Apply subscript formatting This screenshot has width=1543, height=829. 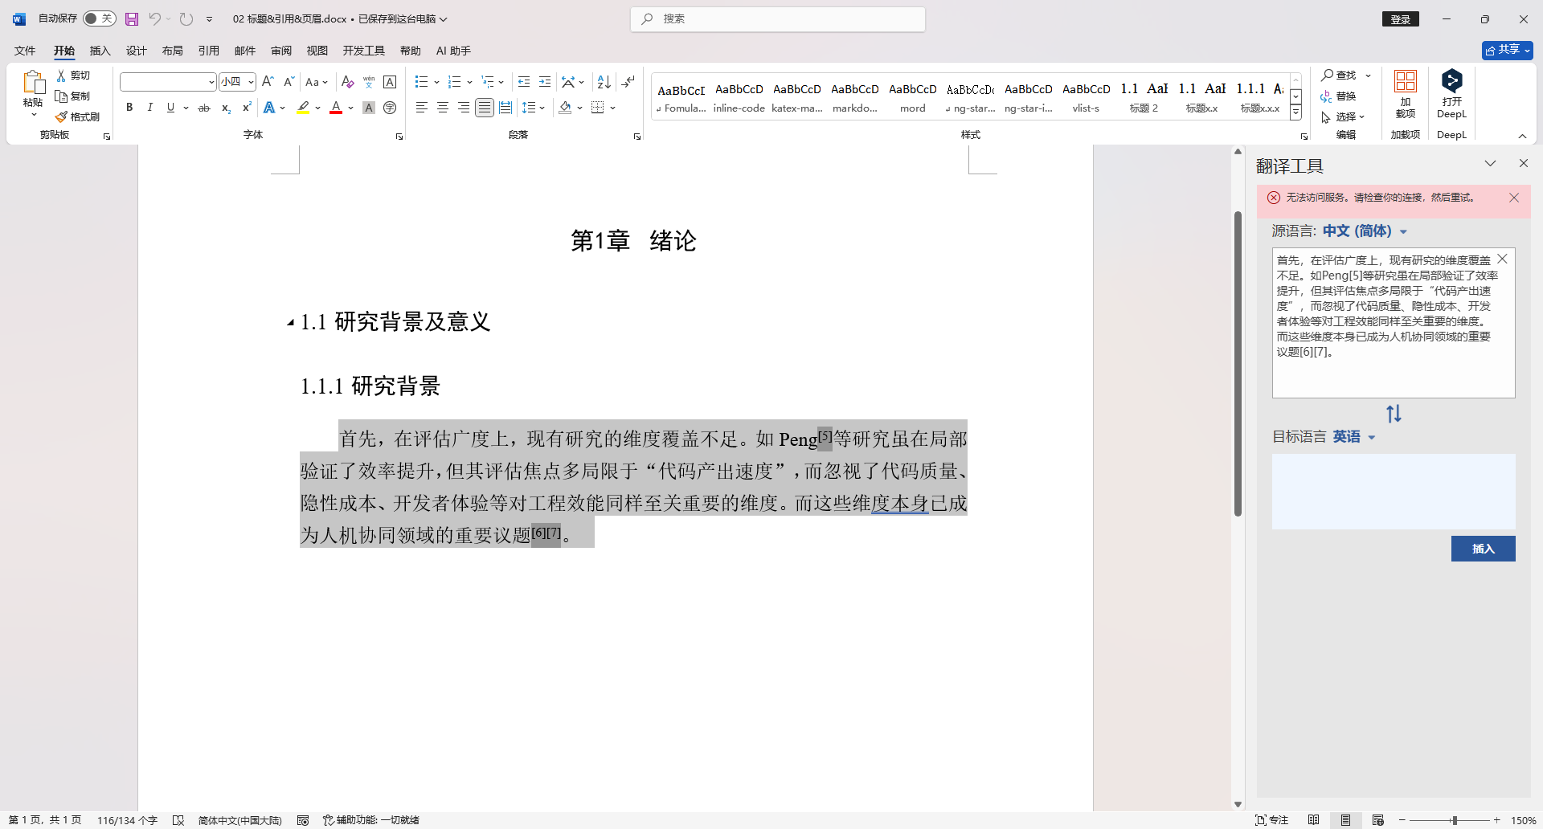[x=226, y=108]
